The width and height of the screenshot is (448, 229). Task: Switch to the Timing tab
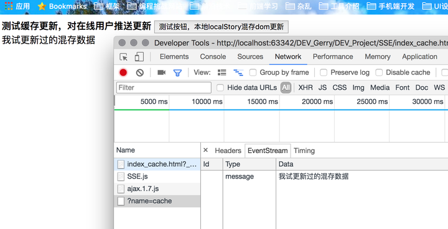[304, 151]
